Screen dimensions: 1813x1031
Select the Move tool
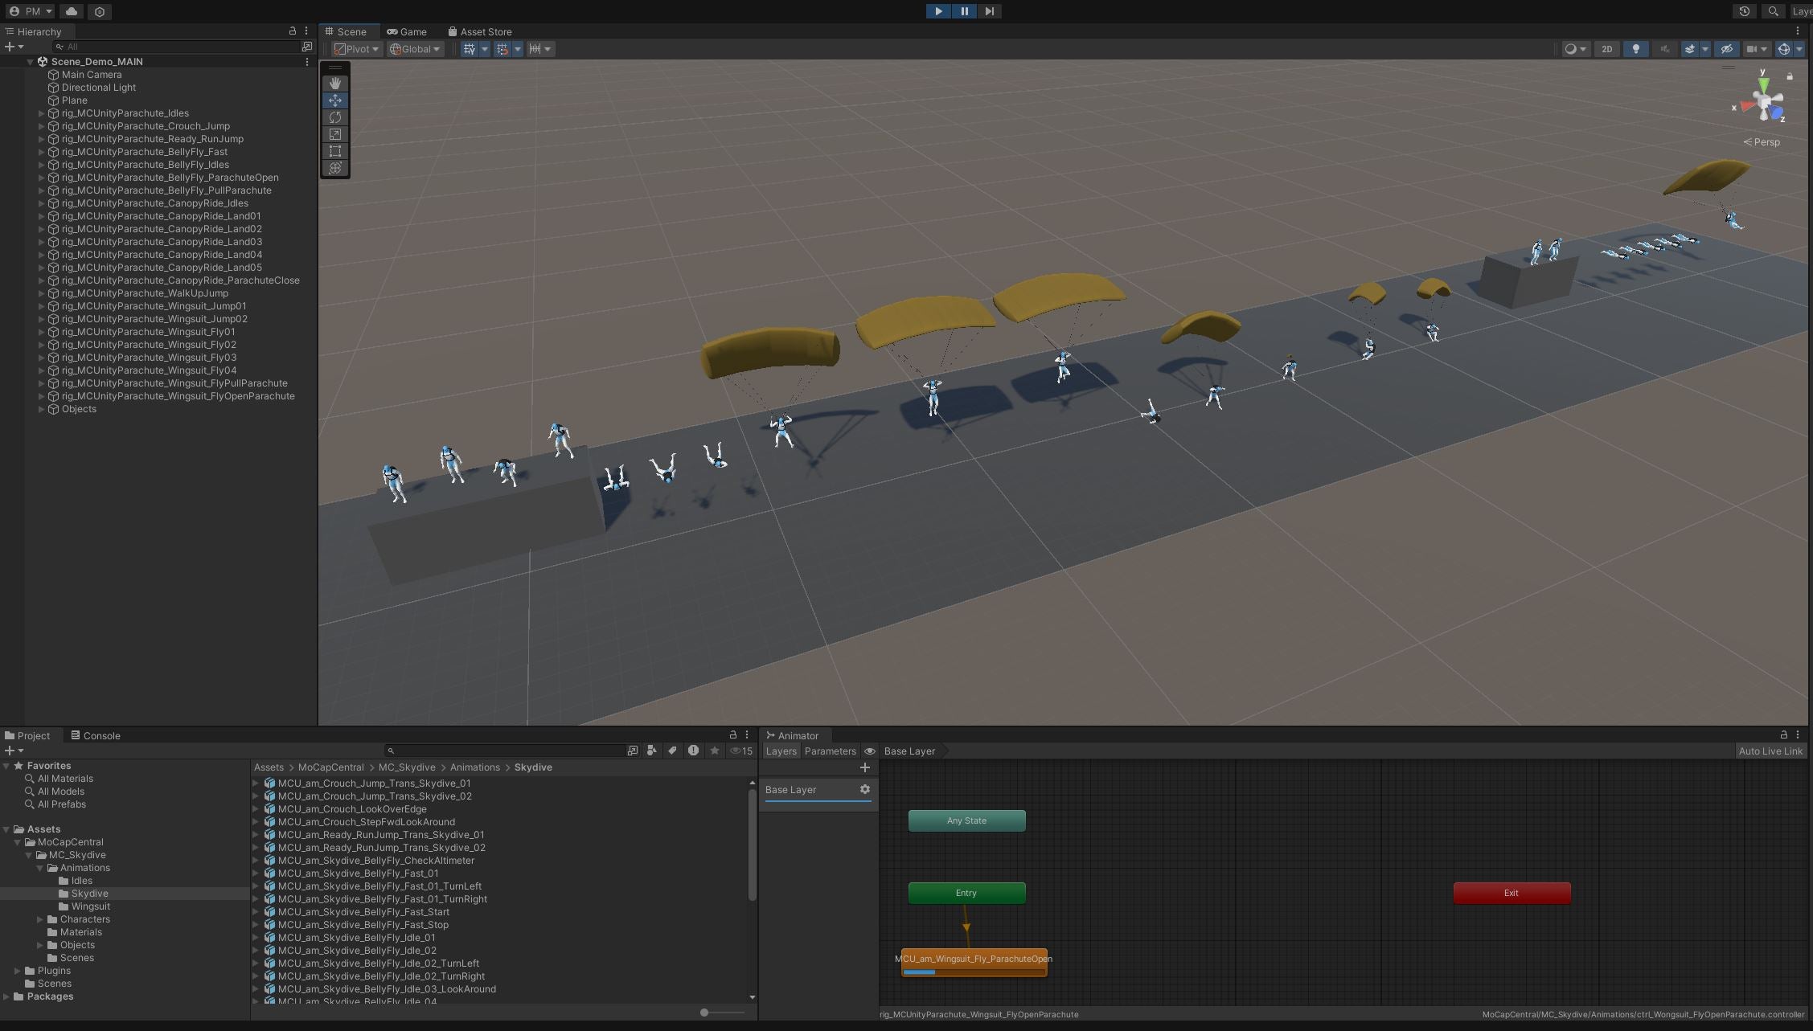(335, 100)
